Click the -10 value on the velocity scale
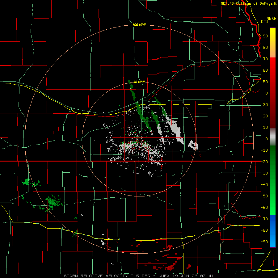Screen dimensions: 278x278 264,150
